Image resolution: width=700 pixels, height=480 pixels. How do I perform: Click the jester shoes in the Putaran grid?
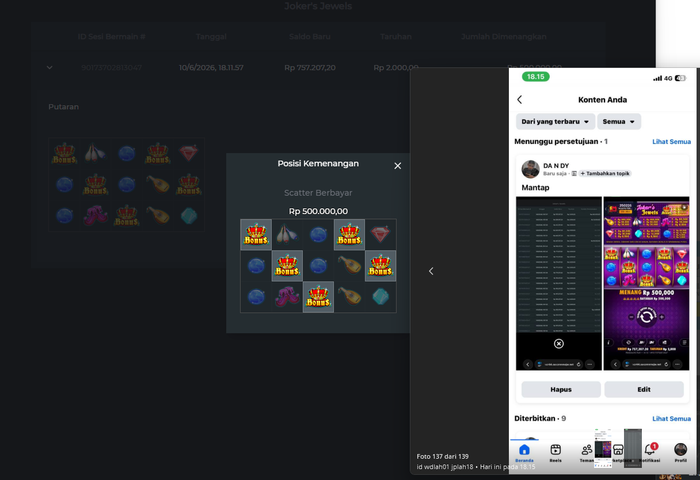[96, 215]
